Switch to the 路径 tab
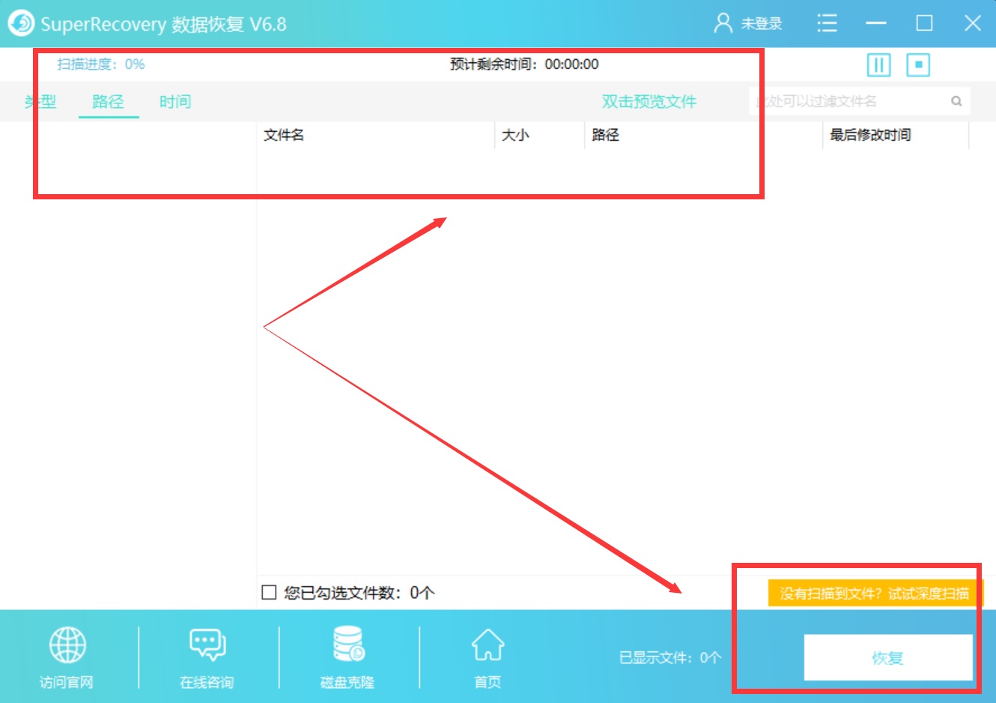Viewport: 996px width, 703px height. click(x=109, y=102)
